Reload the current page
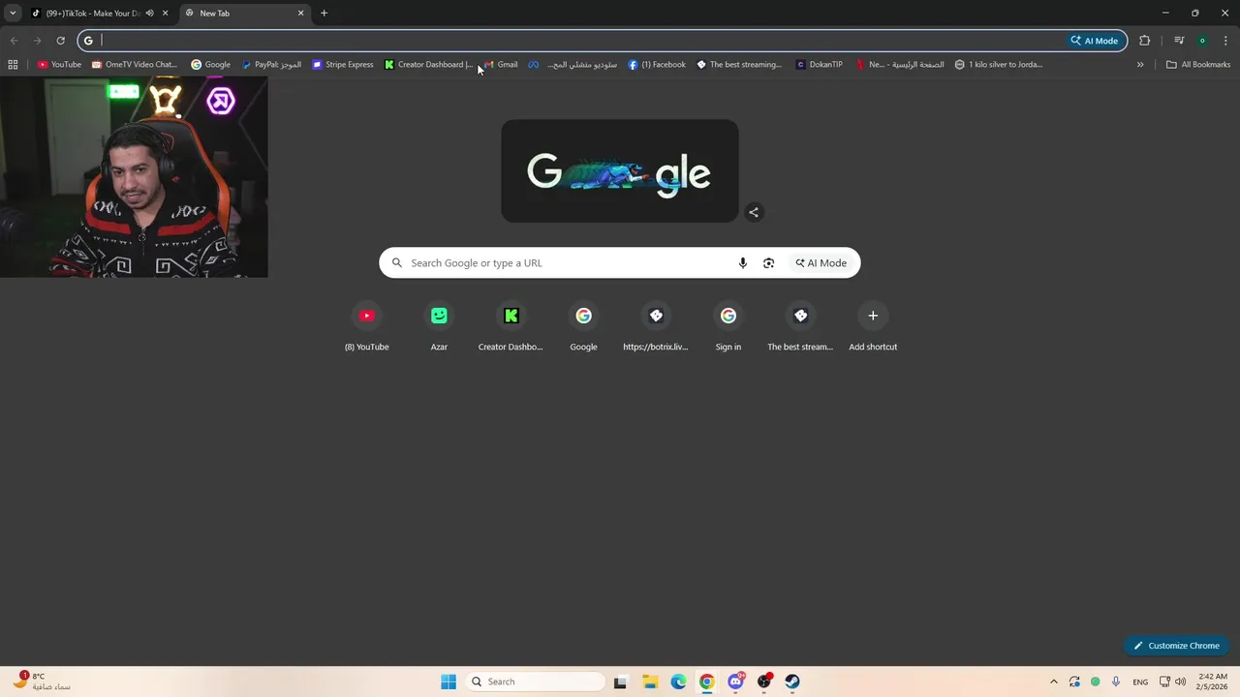 pos(60,41)
